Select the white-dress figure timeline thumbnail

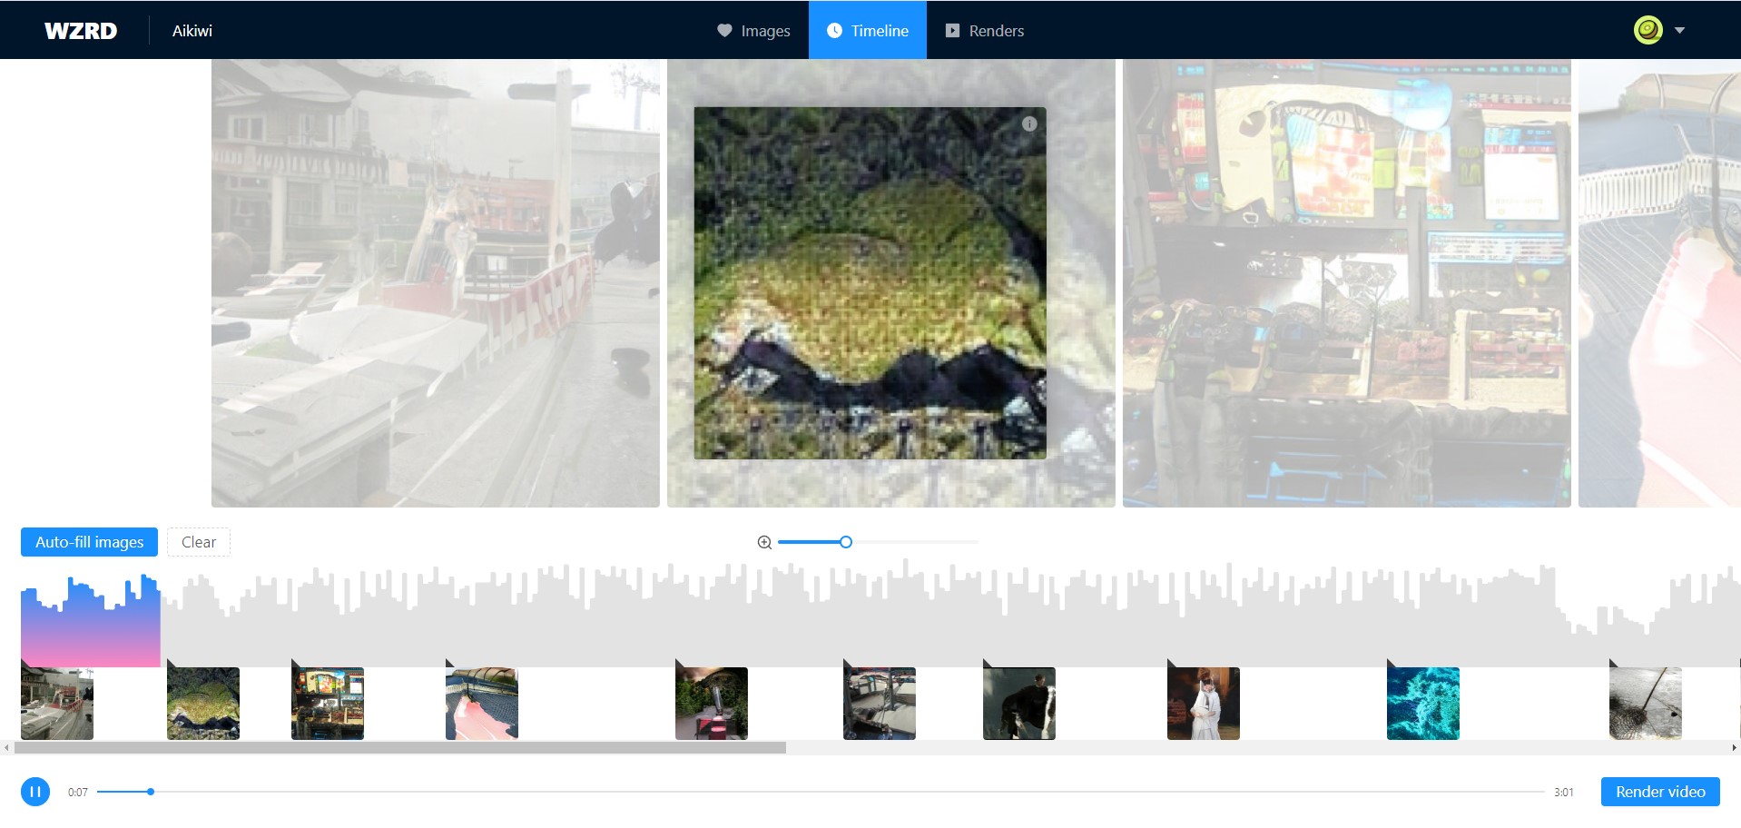[x=1204, y=704]
